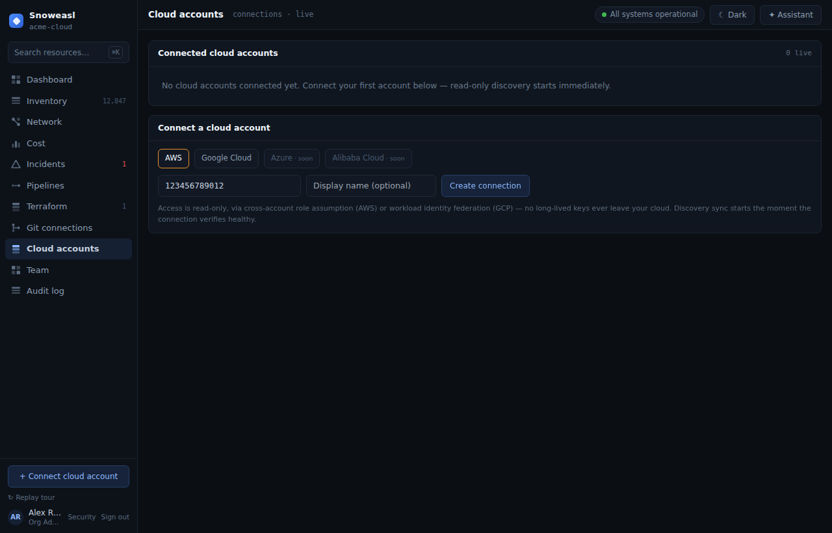Click the Snoweasl logo icon

(x=16, y=21)
